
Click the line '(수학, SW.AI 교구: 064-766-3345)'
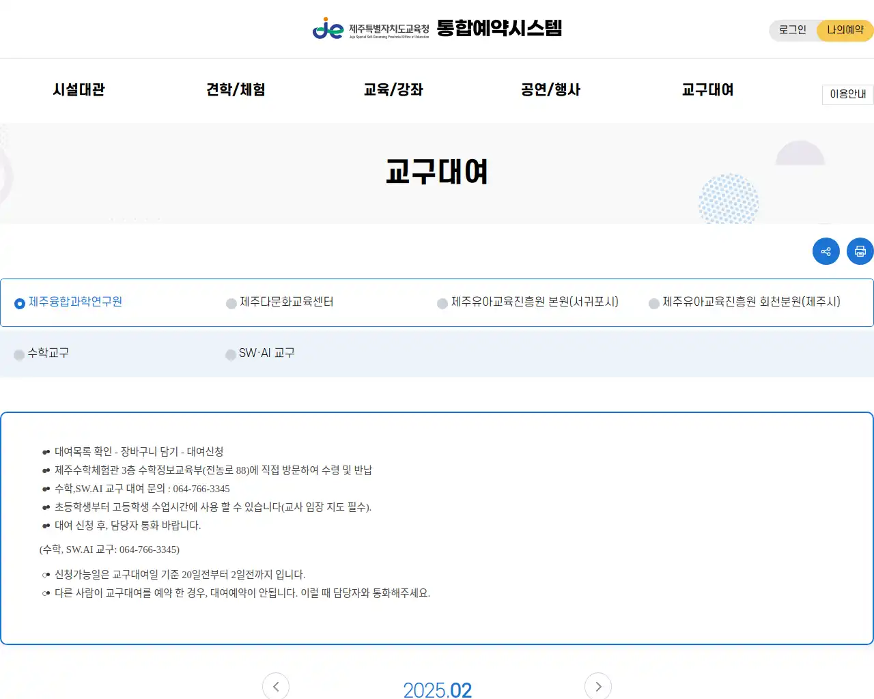click(x=109, y=549)
